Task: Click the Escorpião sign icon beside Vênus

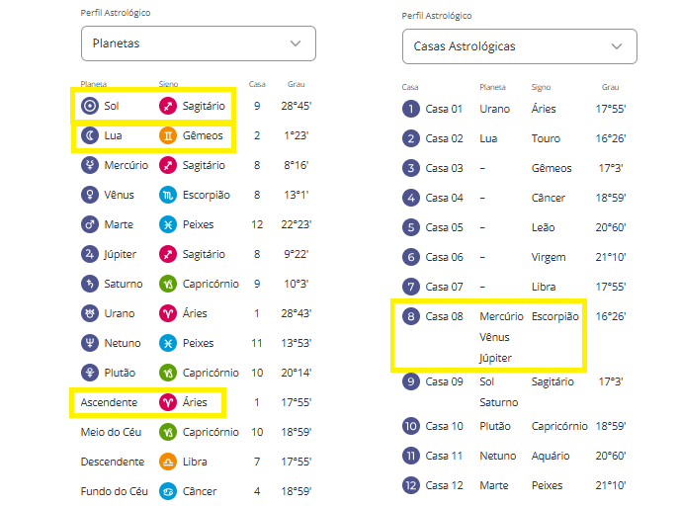Action: 168,195
